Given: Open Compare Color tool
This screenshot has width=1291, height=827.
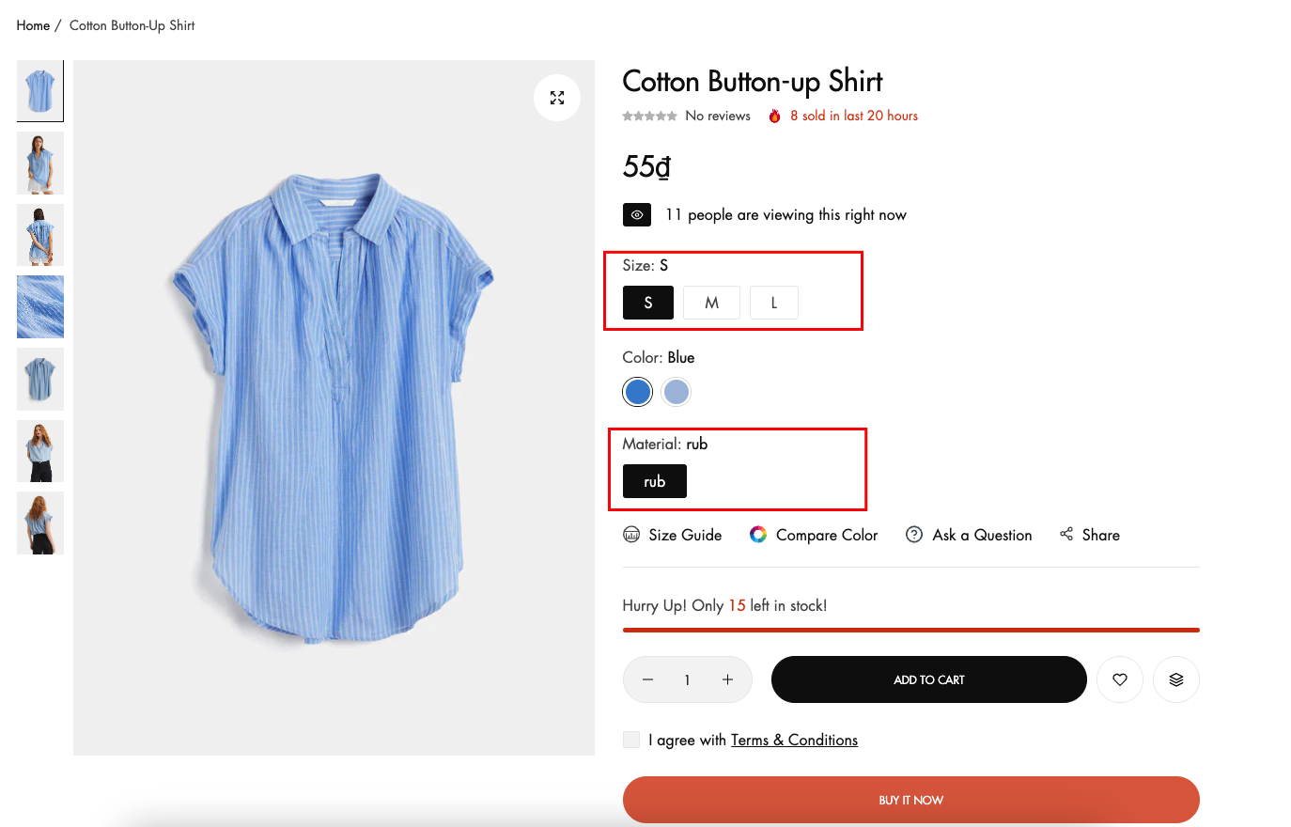Looking at the screenshot, I should point(814,535).
